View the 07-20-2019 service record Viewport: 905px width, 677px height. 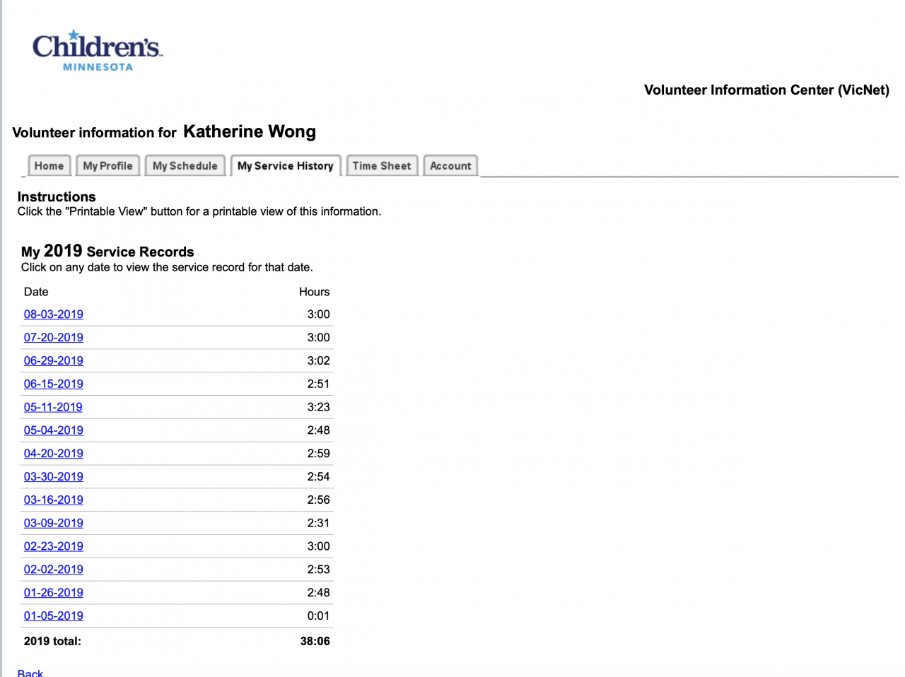point(54,338)
